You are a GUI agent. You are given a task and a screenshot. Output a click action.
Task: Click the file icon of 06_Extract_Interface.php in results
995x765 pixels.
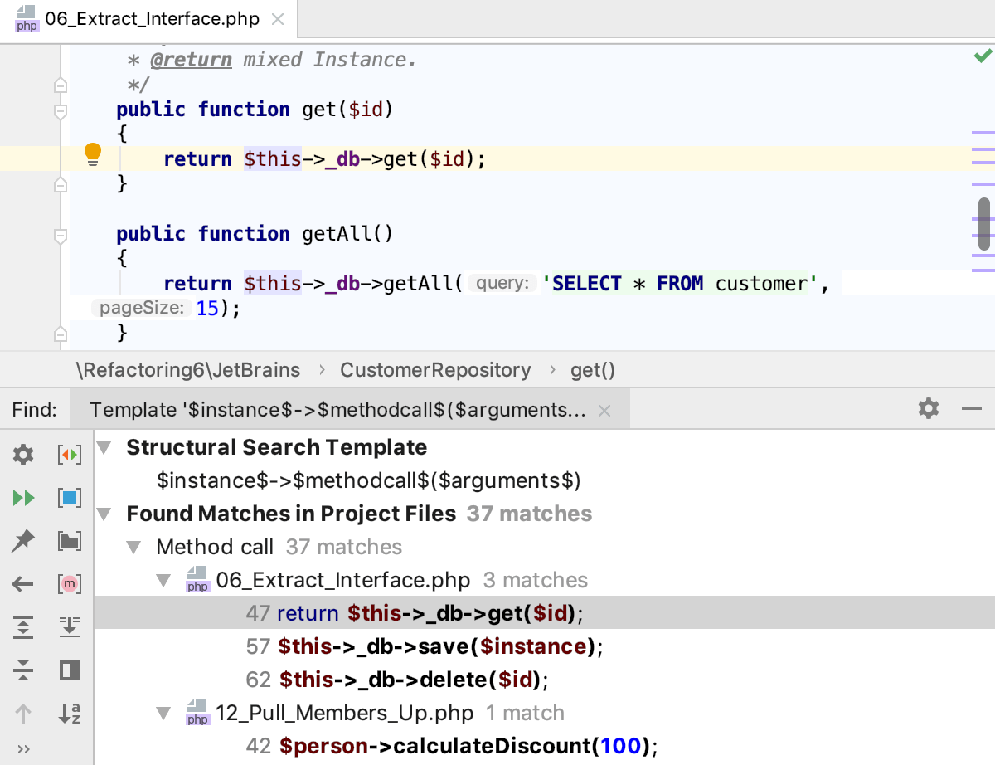[x=197, y=580]
